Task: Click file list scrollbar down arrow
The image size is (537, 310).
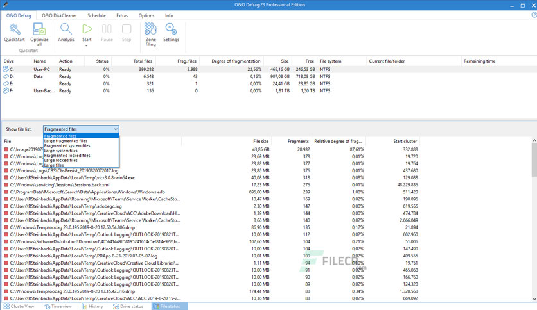Action: point(534,299)
